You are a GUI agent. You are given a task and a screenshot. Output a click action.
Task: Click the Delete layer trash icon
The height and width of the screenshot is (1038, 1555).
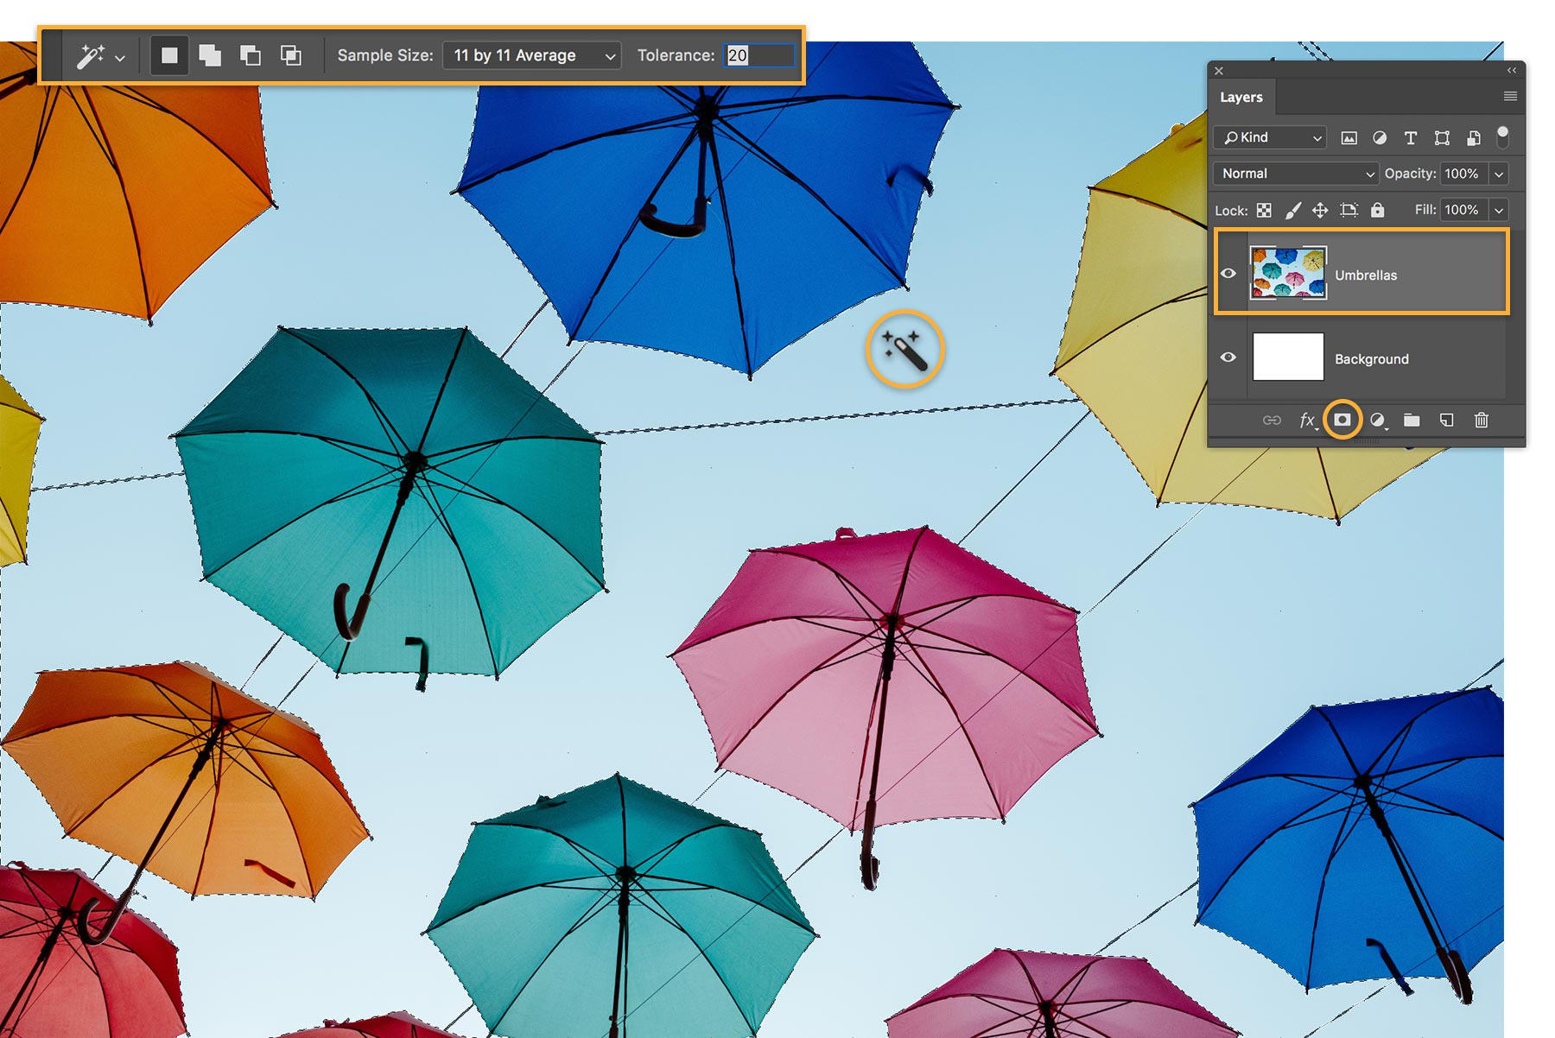tap(1482, 421)
